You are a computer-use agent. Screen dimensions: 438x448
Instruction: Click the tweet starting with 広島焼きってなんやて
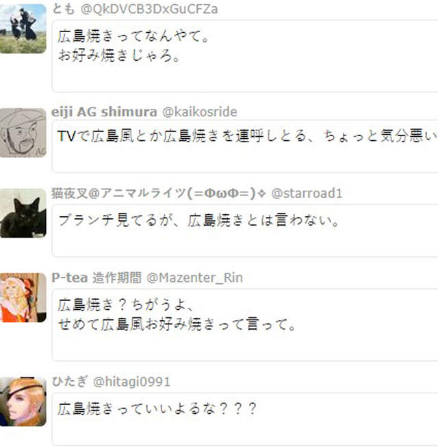[245, 56]
